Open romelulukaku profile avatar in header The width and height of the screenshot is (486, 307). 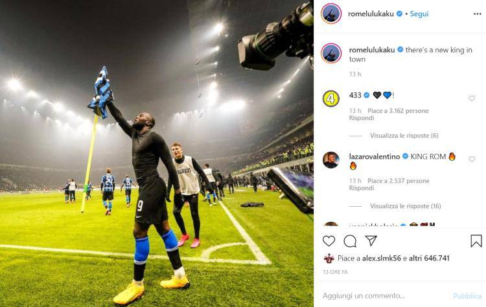(x=331, y=14)
